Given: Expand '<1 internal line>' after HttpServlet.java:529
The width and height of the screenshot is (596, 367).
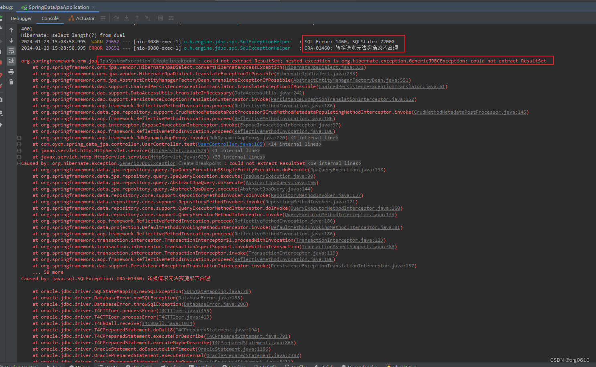Looking at the screenshot, I should pos(236,150).
